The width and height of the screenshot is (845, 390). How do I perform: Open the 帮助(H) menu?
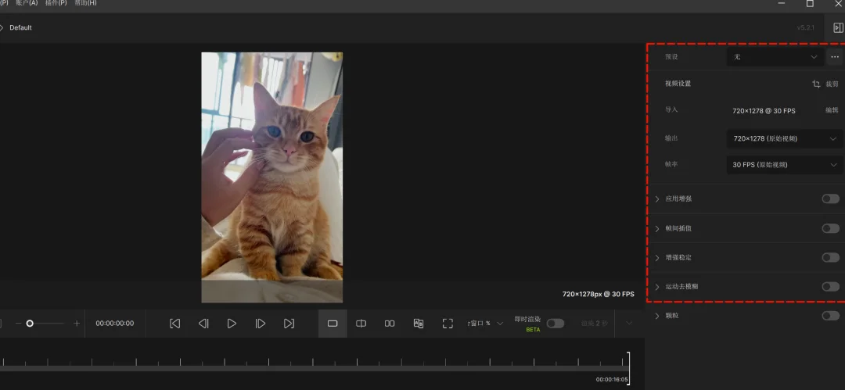[86, 3]
